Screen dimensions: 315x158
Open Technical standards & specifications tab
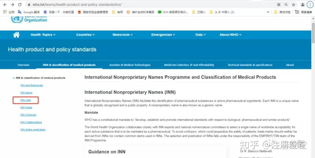[250, 65]
